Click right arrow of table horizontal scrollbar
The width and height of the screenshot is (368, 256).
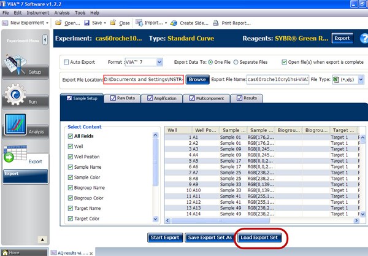pyautogui.click(x=356, y=220)
